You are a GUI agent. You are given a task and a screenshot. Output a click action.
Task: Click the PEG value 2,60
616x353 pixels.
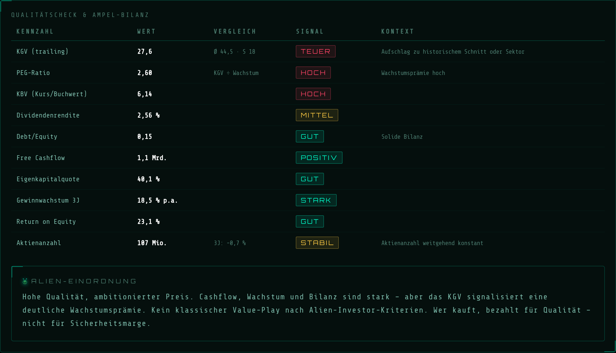(x=145, y=73)
